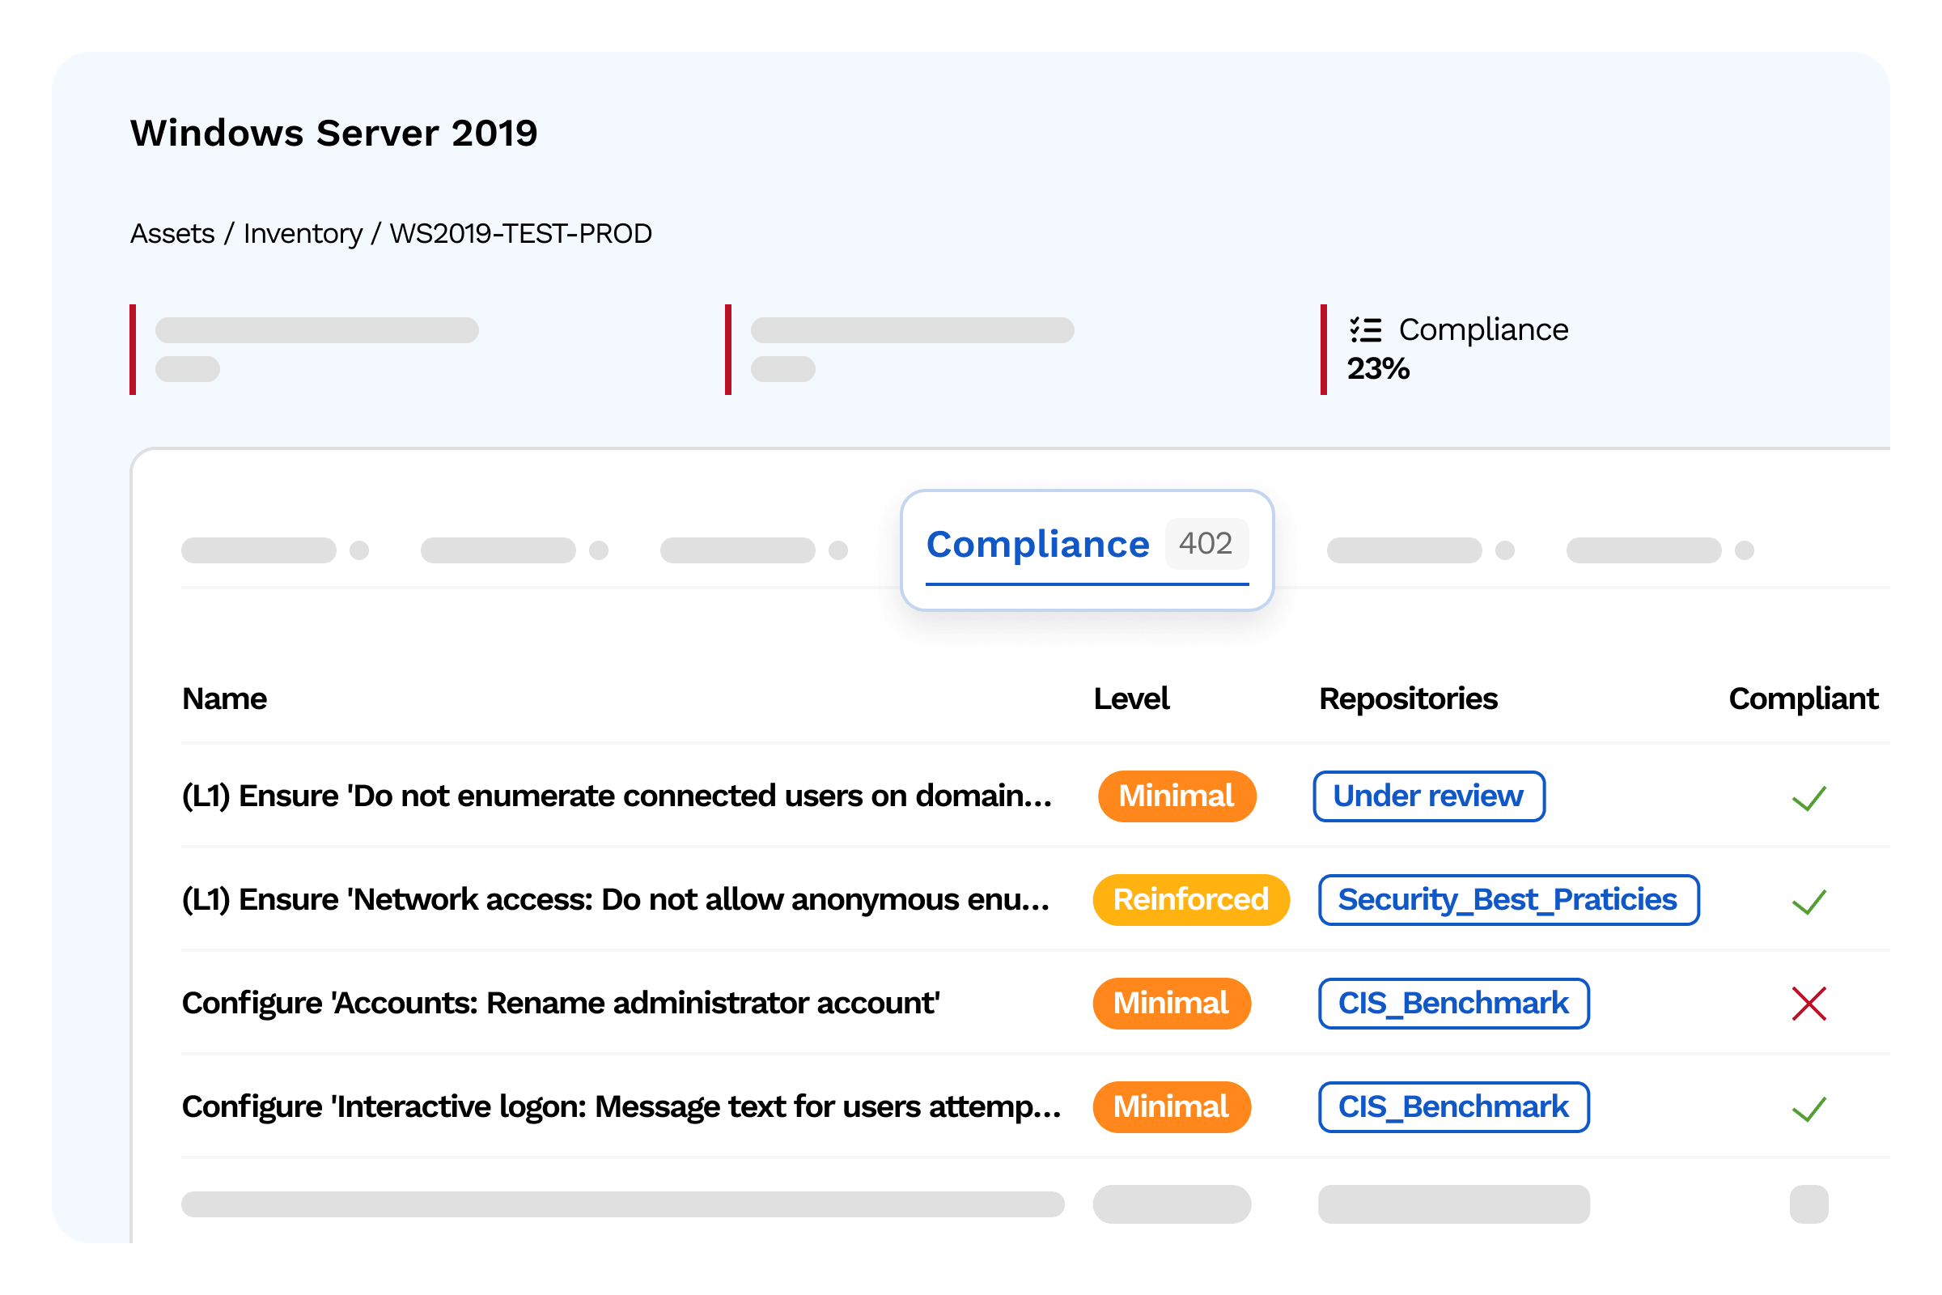Screen dimensions: 1942x1295
Task: Click Minimal badge in the Rename administrator row
Action: coord(1172,1004)
